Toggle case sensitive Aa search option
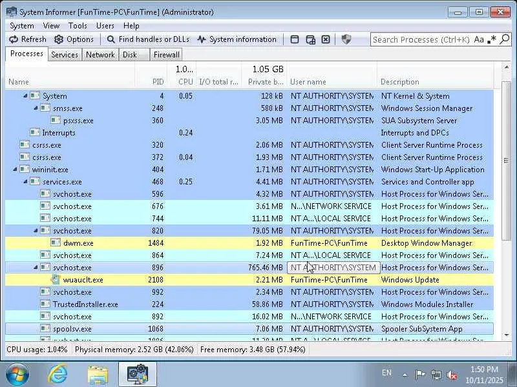The height and width of the screenshot is (387, 517). 479,39
